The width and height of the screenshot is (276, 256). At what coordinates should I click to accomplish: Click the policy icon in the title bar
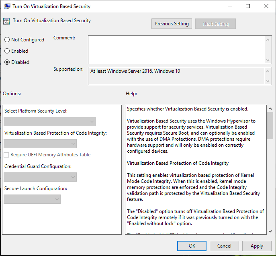point(6,6)
